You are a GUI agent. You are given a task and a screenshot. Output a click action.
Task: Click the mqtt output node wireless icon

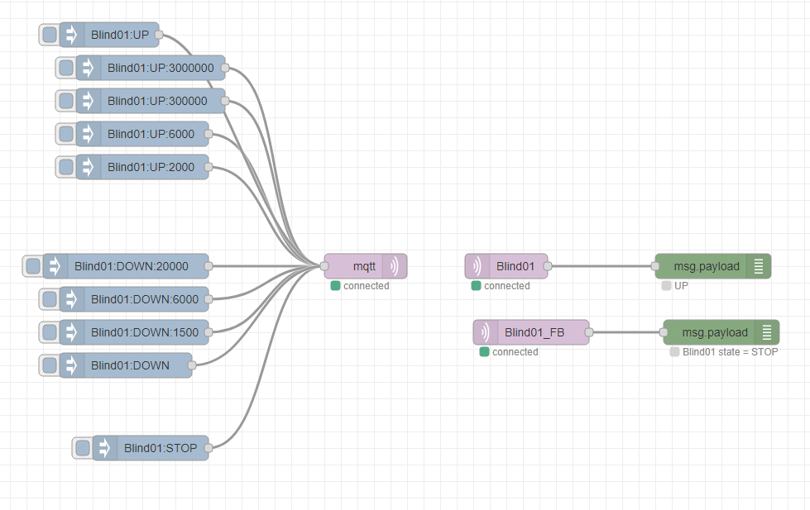click(395, 266)
